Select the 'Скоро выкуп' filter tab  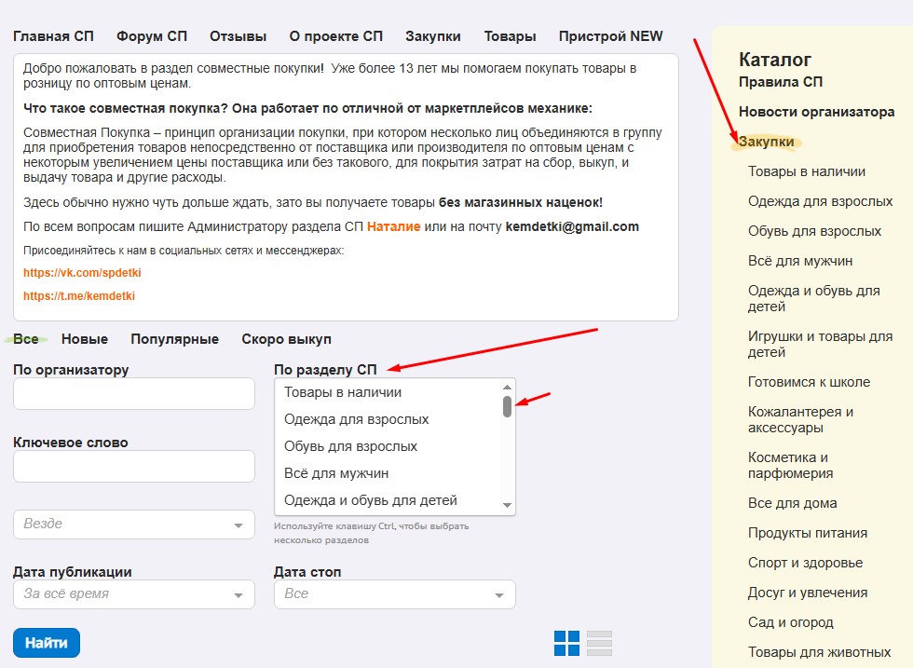click(286, 339)
